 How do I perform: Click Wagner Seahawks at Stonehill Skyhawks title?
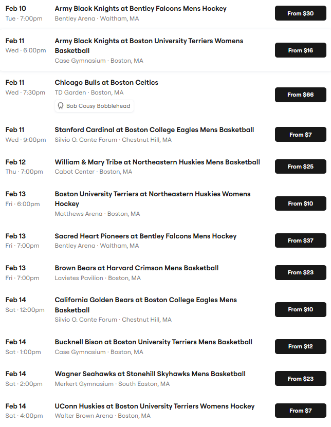tap(150, 374)
